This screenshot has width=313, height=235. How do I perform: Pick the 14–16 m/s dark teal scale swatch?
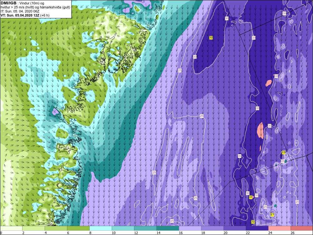(x=168, y=228)
